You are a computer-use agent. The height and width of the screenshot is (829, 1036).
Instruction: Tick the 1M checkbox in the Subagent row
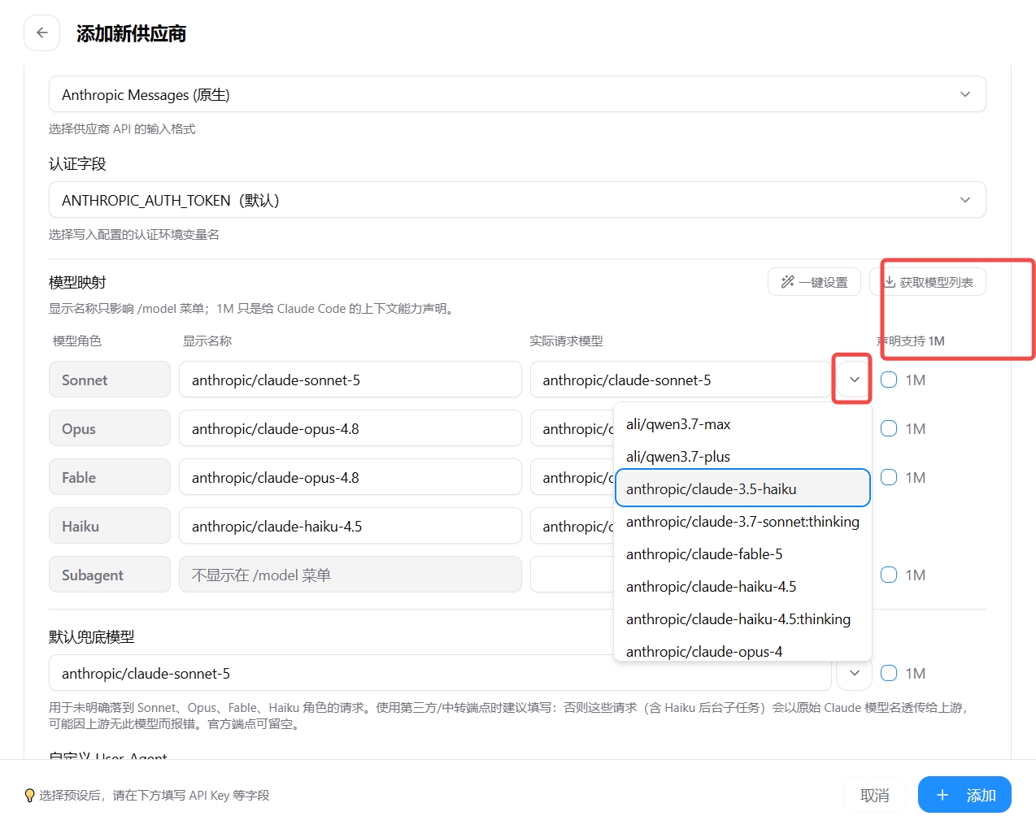[889, 575]
